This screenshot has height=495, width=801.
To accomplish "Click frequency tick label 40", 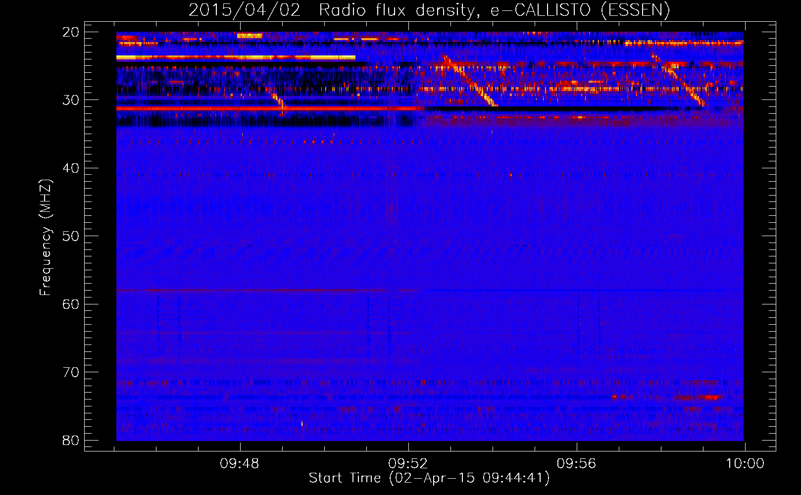I will click(x=71, y=168).
